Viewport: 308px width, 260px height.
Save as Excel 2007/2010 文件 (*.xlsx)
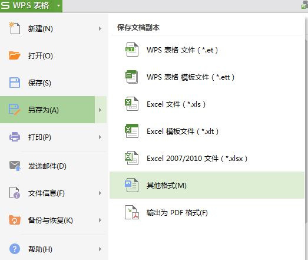pos(207,159)
